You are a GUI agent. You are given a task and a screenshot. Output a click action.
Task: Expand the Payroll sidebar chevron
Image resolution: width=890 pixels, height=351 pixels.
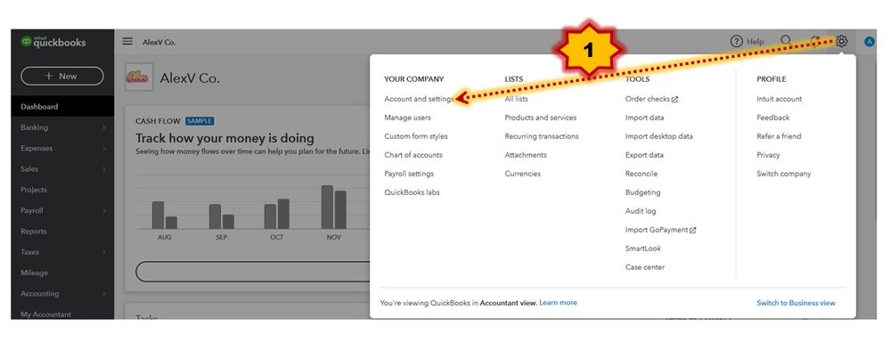[104, 211]
